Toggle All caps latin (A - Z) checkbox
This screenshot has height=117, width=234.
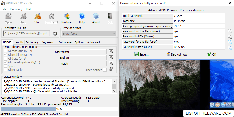(x=5, y=51)
